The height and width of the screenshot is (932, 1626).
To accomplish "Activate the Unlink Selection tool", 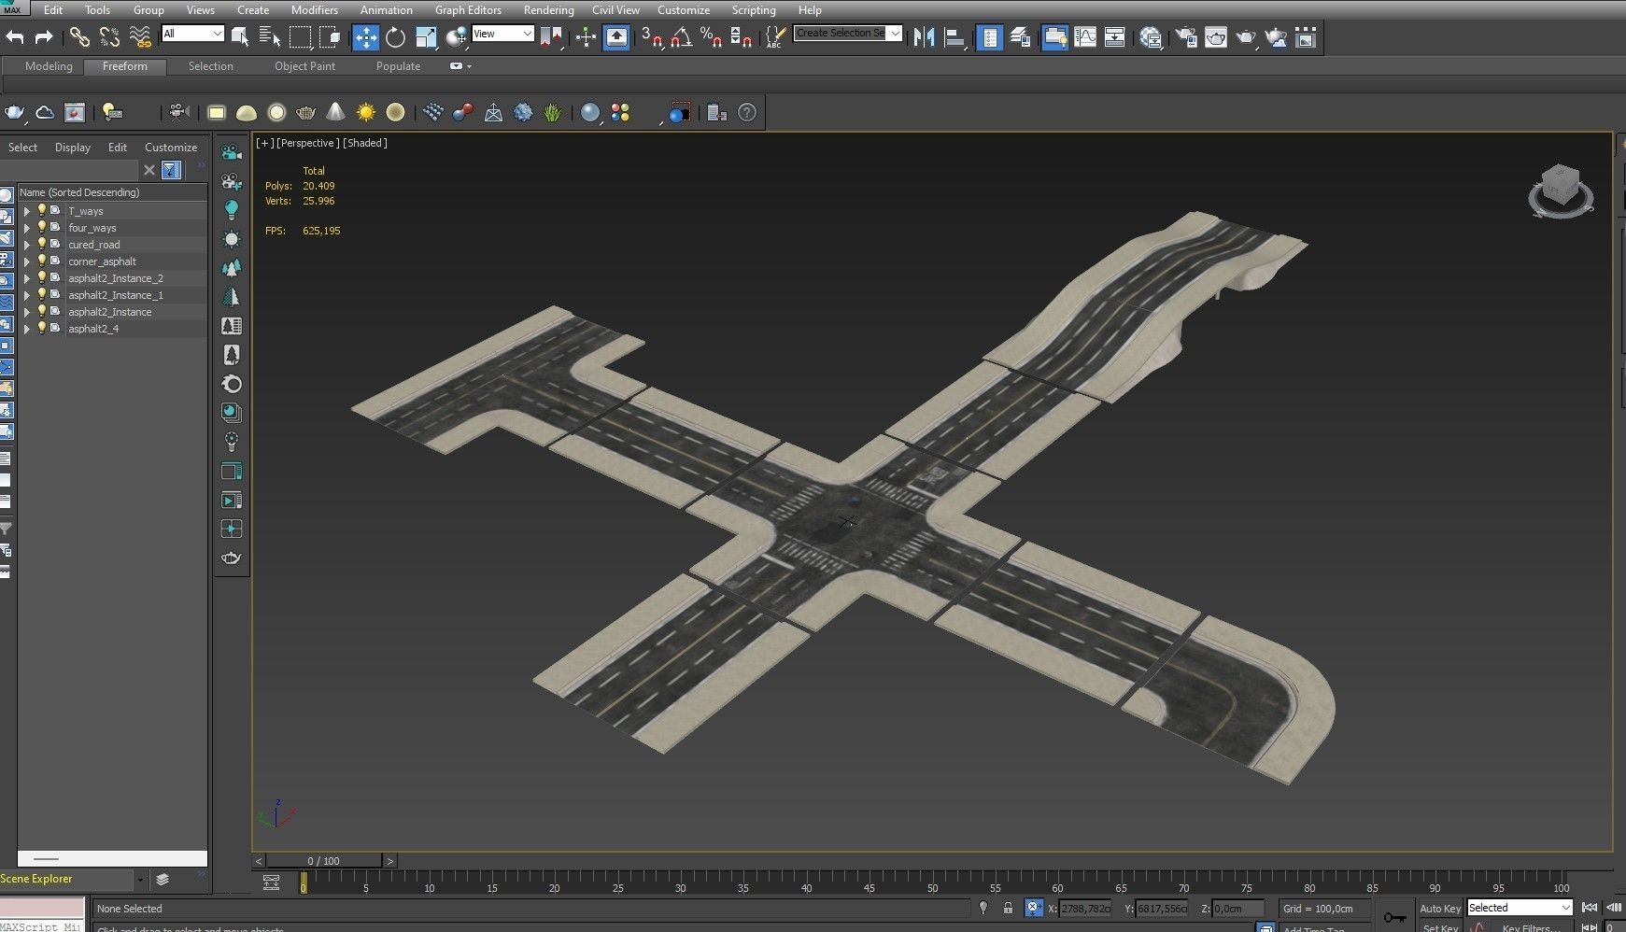I will pyautogui.click(x=109, y=37).
